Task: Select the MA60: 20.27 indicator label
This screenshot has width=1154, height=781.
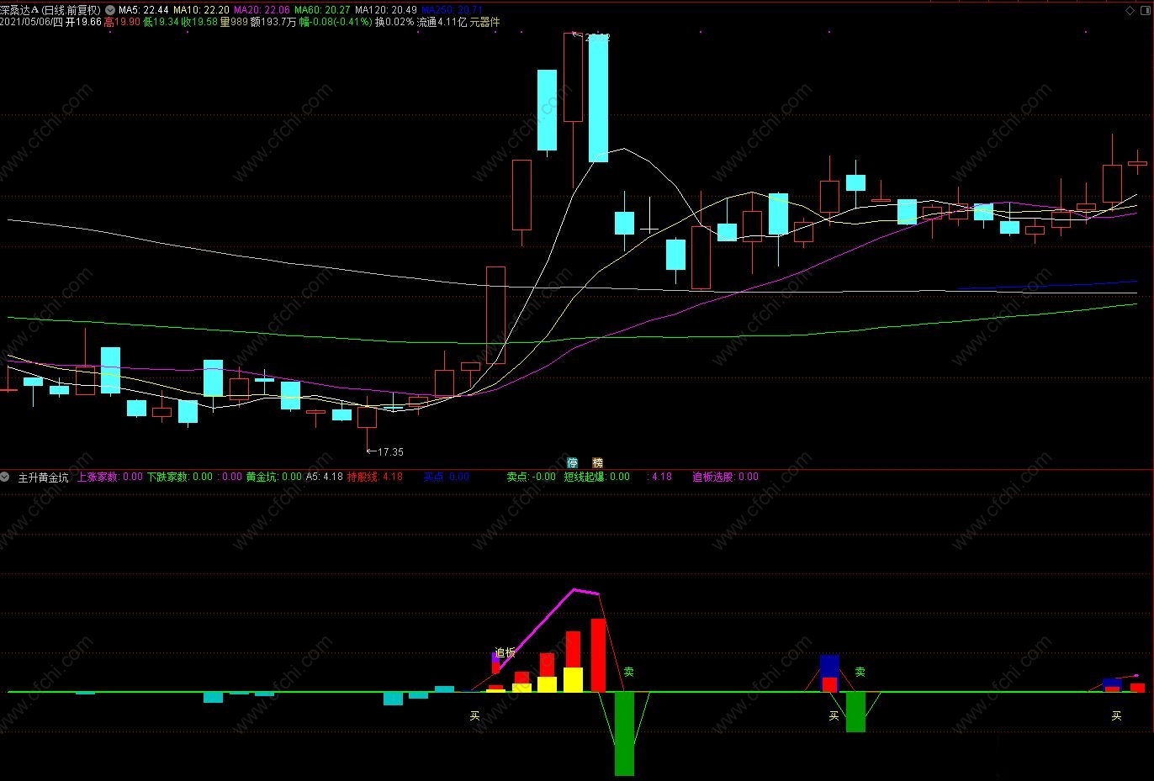Action: 322,10
